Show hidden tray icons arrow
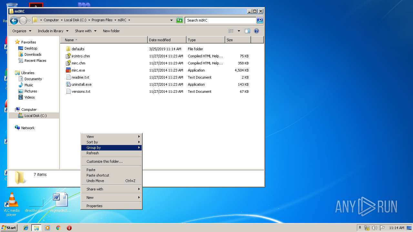The height and width of the screenshot is (232, 413). 360,227
